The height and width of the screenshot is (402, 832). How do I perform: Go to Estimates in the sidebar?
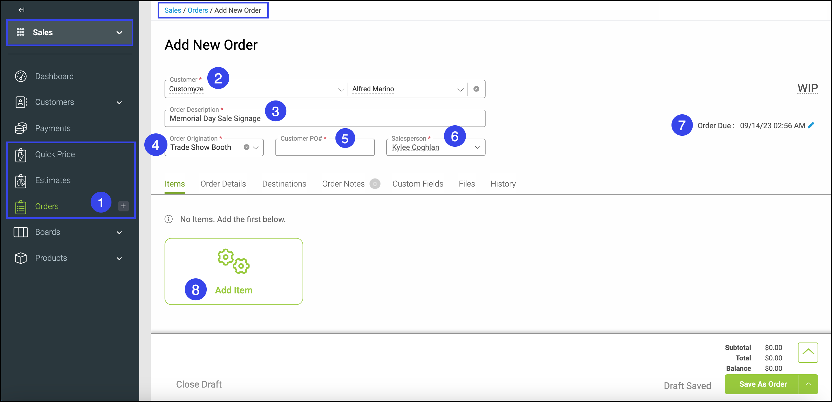tap(53, 180)
